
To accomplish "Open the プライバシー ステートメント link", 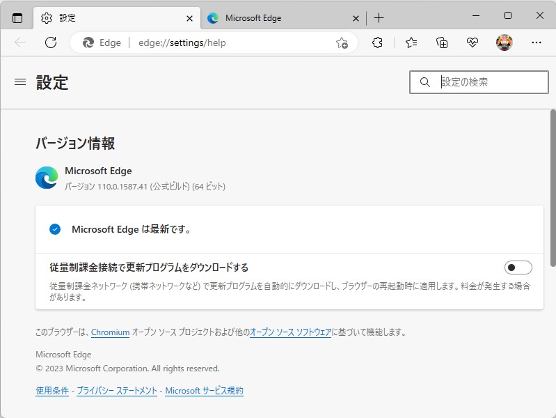I will pyautogui.click(x=117, y=390).
